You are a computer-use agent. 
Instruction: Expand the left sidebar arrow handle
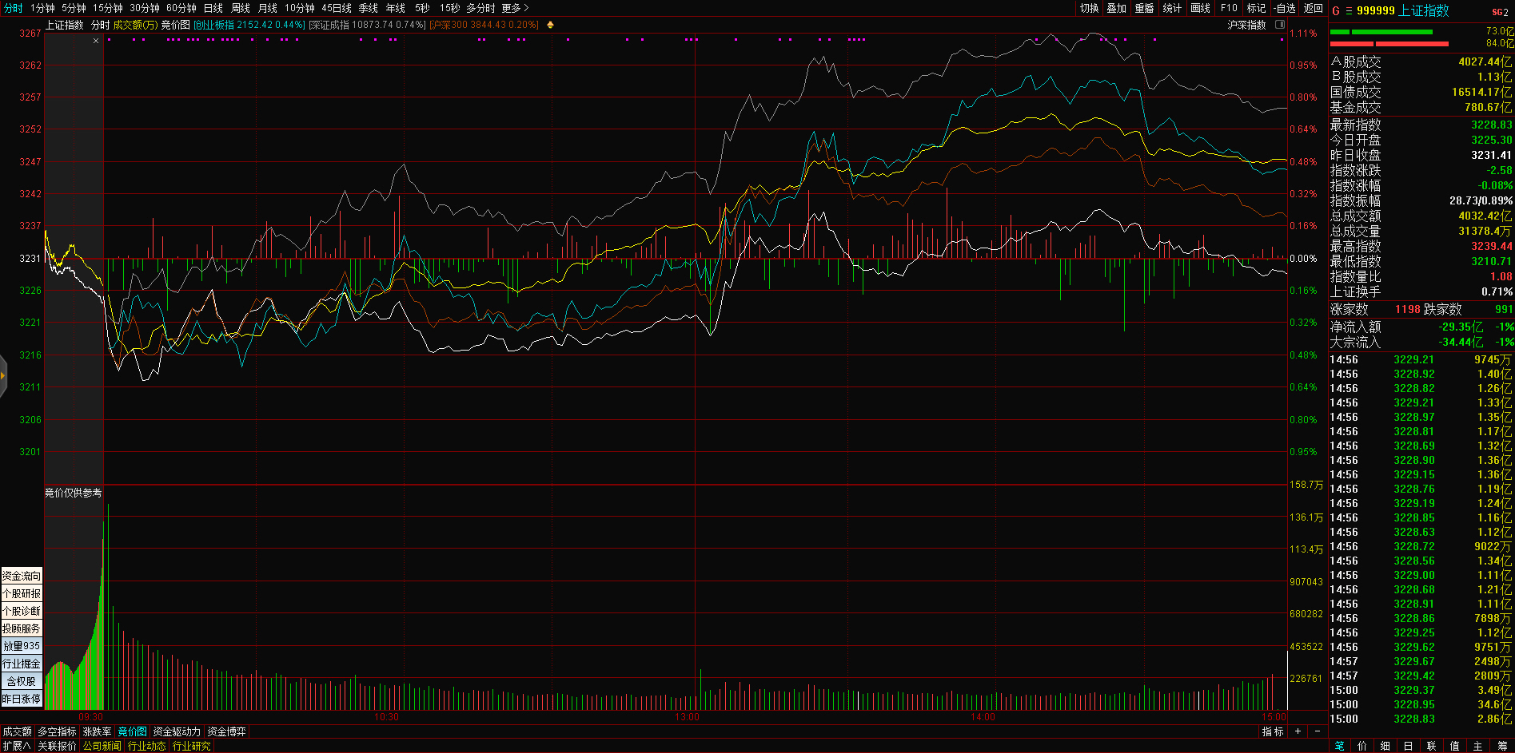tap(3, 375)
